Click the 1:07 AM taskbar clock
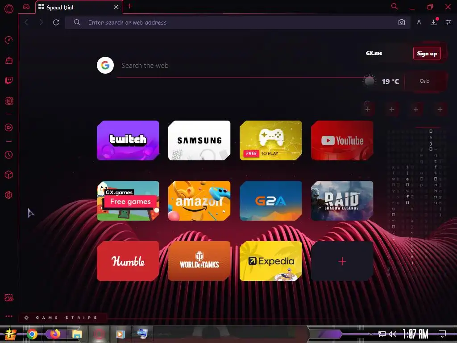This screenshot has height=343, width=457. [x=415, y=334]
